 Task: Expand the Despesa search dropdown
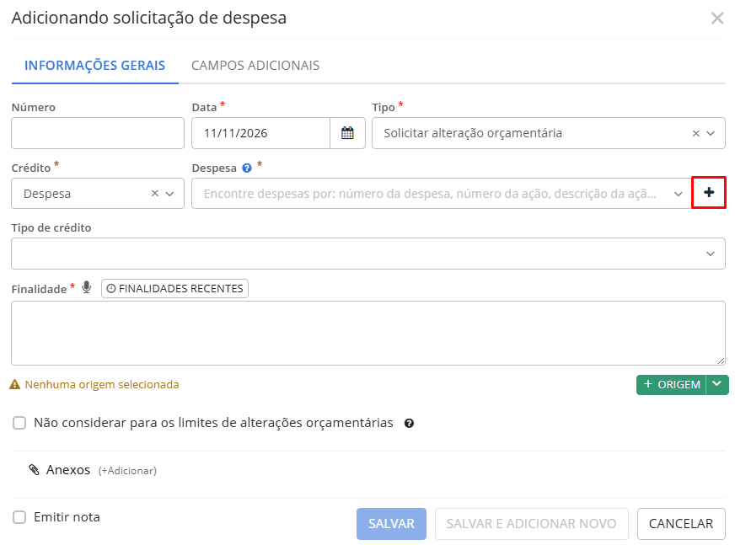(x=679, y=192)
